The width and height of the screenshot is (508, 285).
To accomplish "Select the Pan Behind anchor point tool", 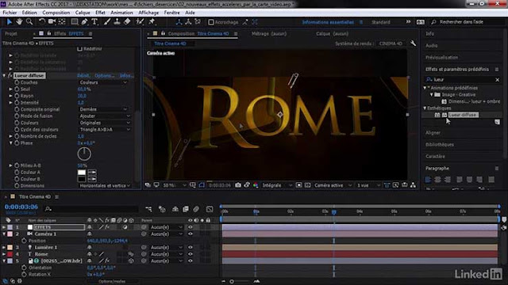I will click(x=62, y=22).
